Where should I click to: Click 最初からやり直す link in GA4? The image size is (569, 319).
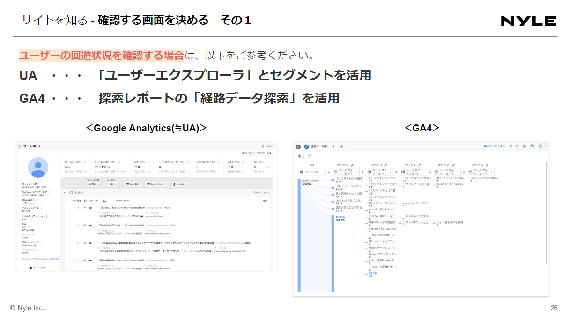pos(494,146)
